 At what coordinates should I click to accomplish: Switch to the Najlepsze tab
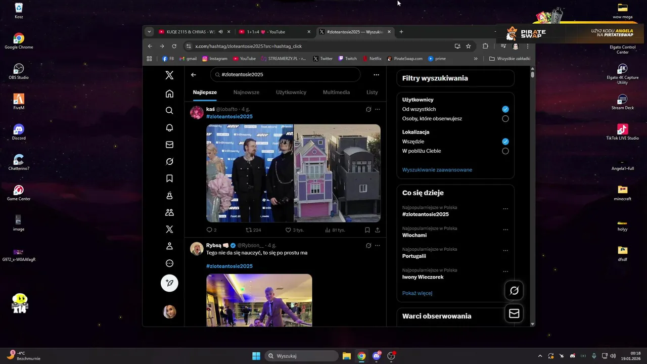[205, 92]
